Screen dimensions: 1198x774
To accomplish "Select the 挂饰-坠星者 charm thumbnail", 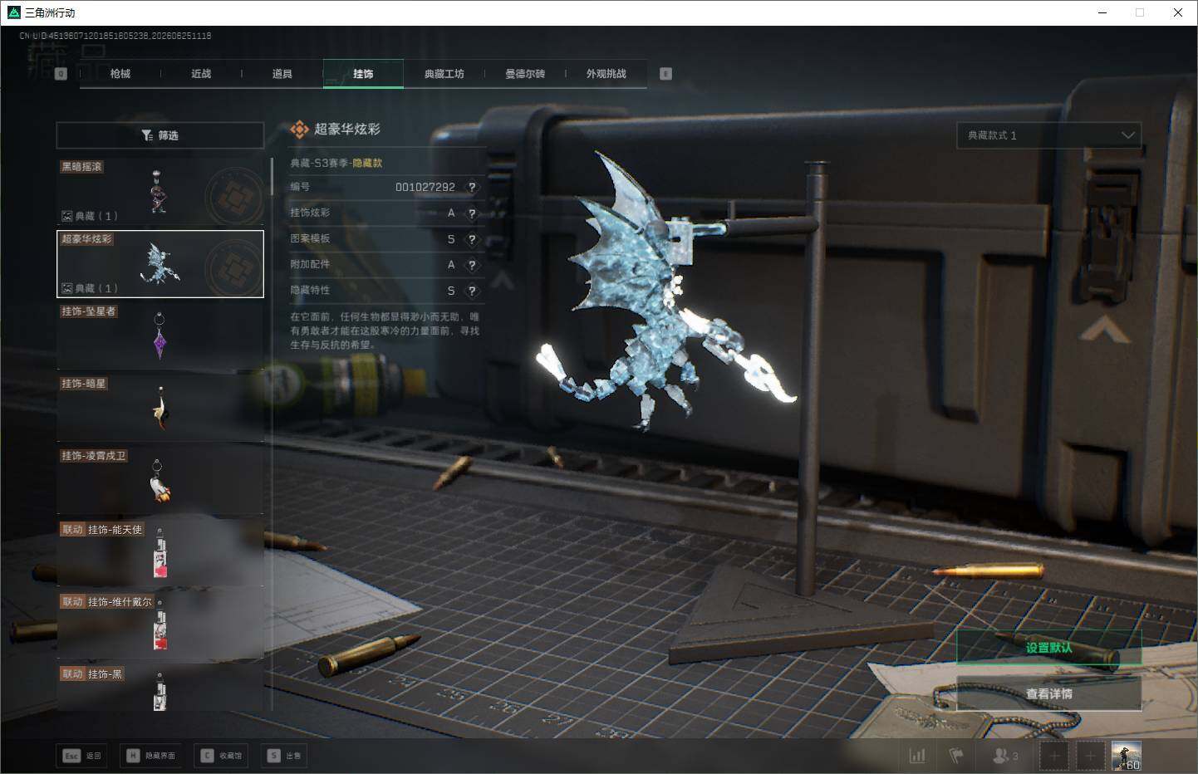I will pyautogui.click(x=160, y=336).
